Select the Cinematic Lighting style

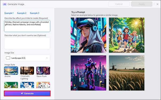[x=27, y=70]
